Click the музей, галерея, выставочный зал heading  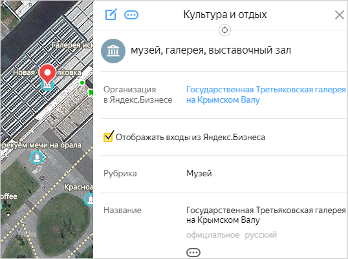click(x=211, y=50)
